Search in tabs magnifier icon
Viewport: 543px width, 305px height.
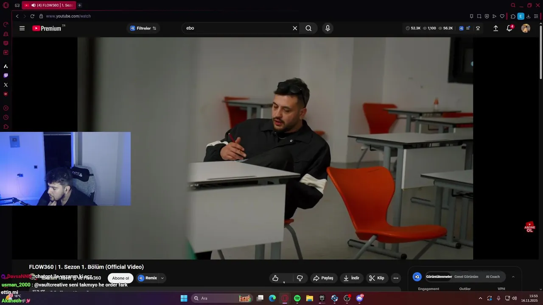pos(513,5)
